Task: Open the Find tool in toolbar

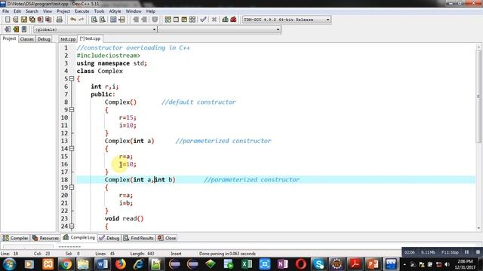Action: 94,20
